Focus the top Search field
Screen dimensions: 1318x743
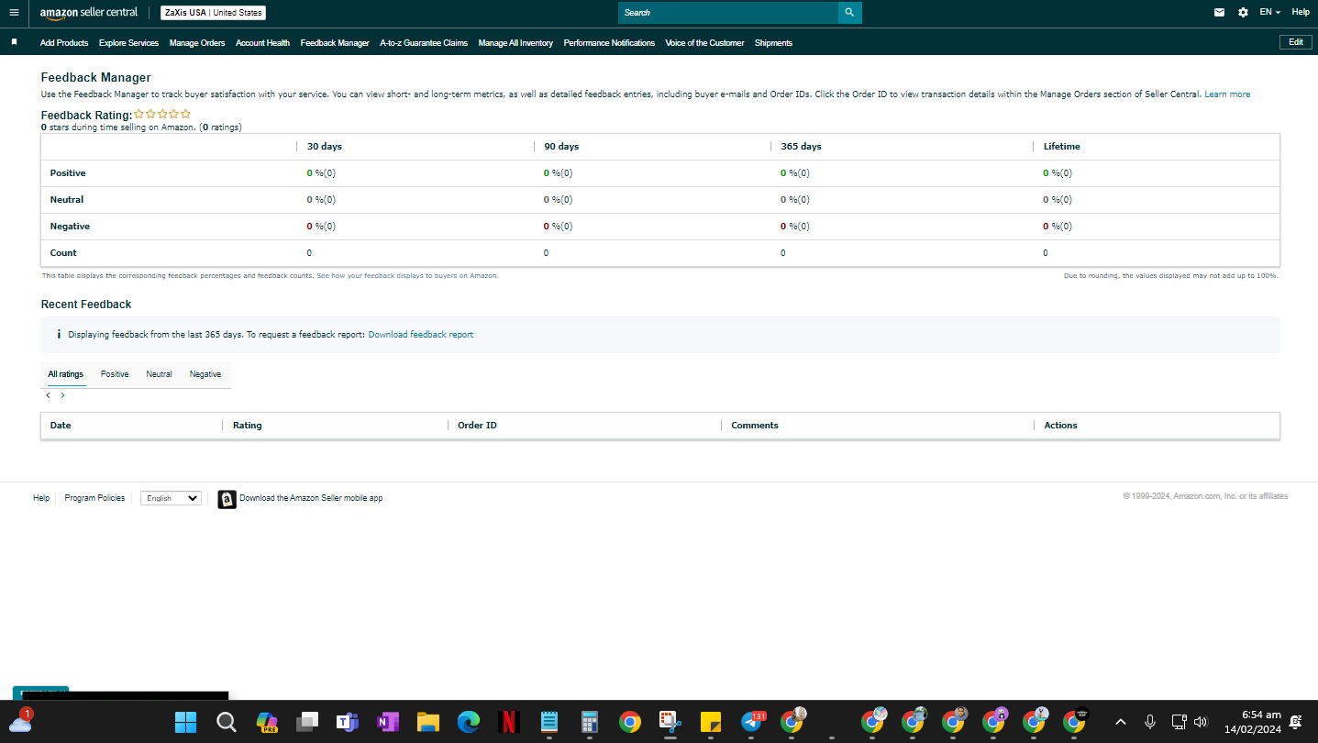click(x=728, y=13)
